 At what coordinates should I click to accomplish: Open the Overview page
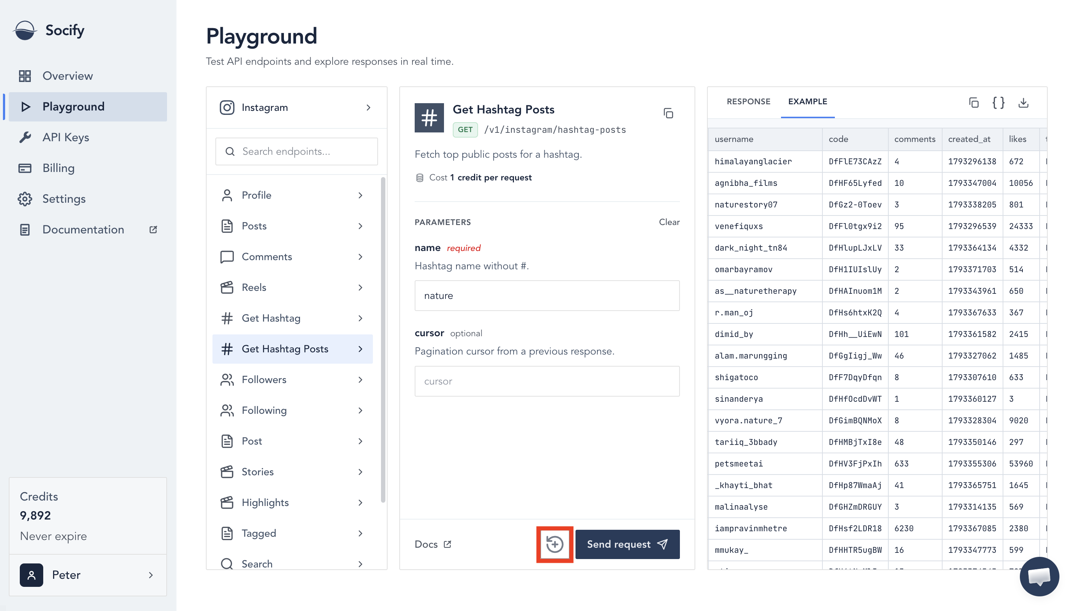tap(88, 76)
